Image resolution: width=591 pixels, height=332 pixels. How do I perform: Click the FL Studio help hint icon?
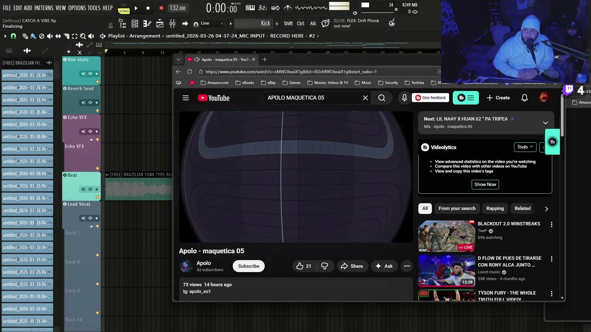(326, 23)
